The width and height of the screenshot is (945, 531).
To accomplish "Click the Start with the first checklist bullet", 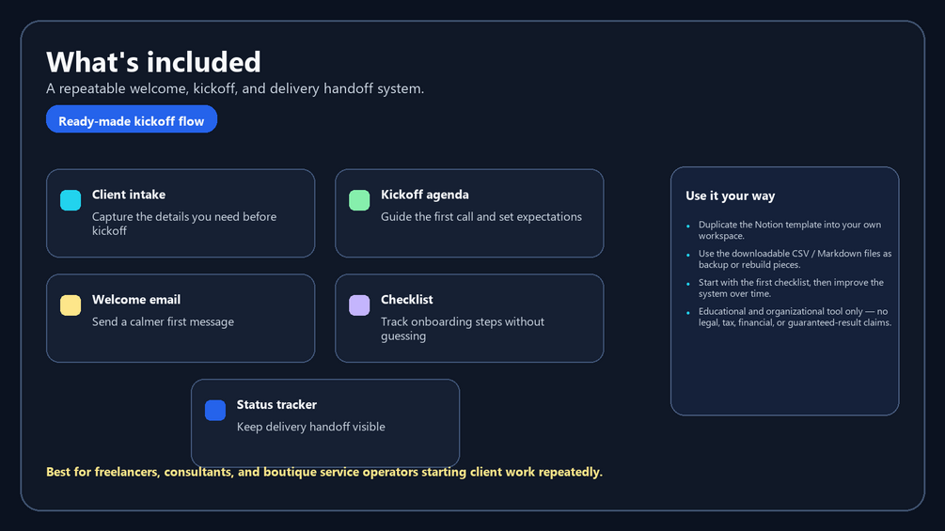I will pyautogui.click(x=791, y=288).
